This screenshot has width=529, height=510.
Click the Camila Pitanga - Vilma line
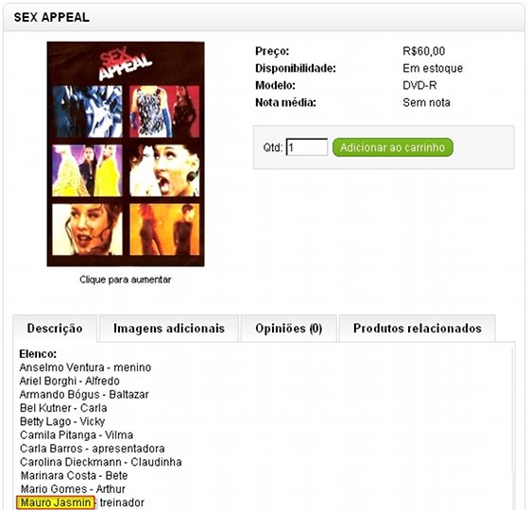(77, 434)
